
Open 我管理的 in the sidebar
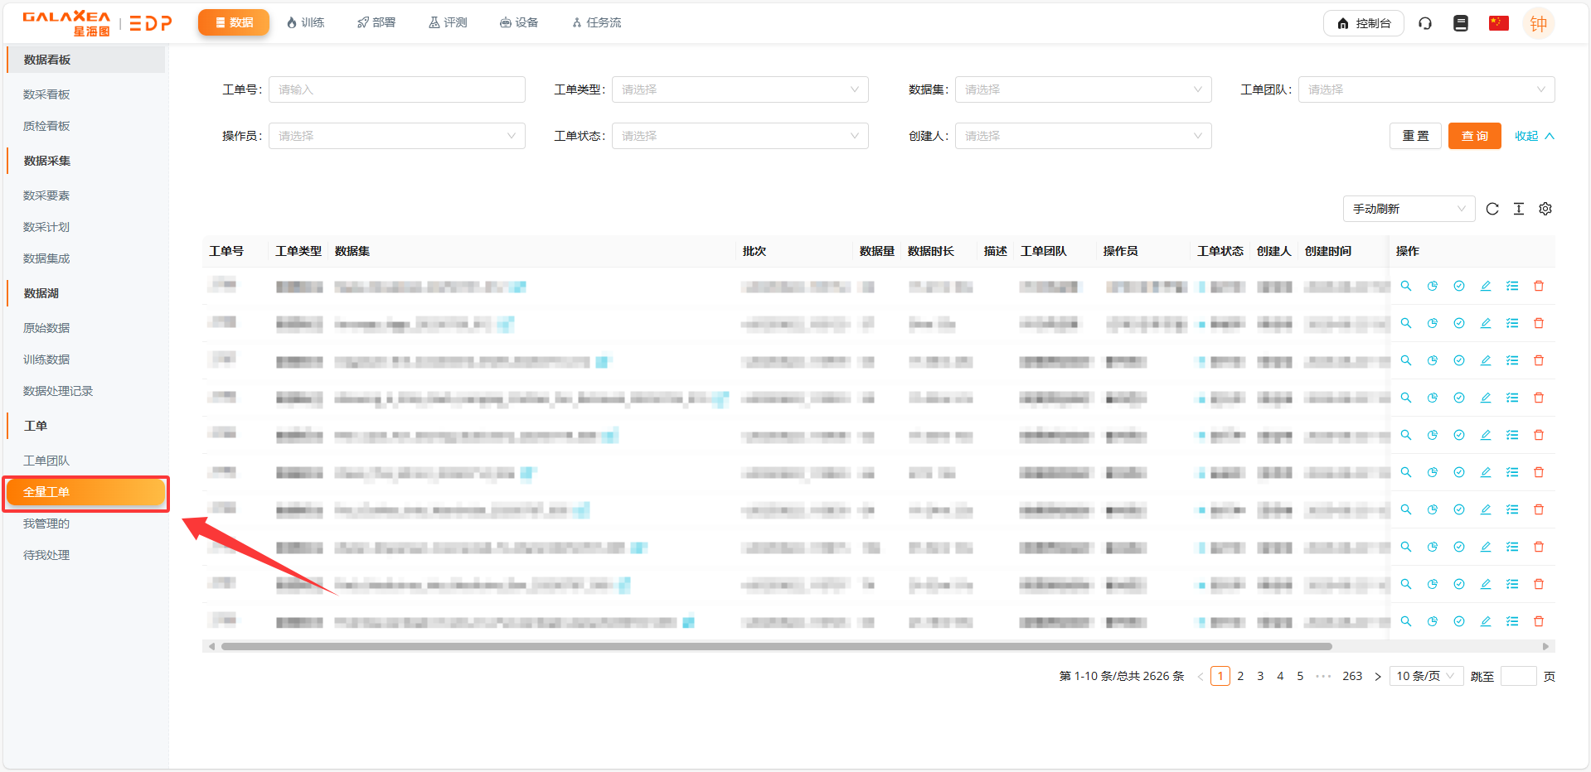tap(46, 524)
